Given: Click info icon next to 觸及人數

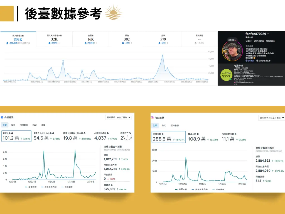Looking at the screenshot, I should coord(198,134).
